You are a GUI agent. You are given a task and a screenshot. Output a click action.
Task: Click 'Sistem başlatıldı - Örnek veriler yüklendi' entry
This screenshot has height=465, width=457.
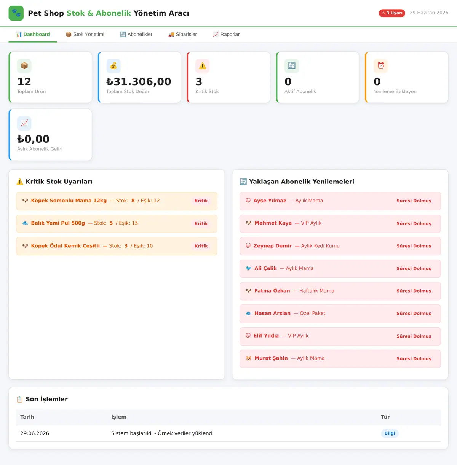pyautogui.click(x=162, y=433)
